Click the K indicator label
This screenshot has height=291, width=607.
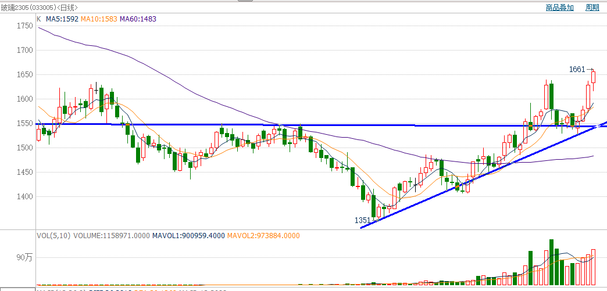(39, 19)
